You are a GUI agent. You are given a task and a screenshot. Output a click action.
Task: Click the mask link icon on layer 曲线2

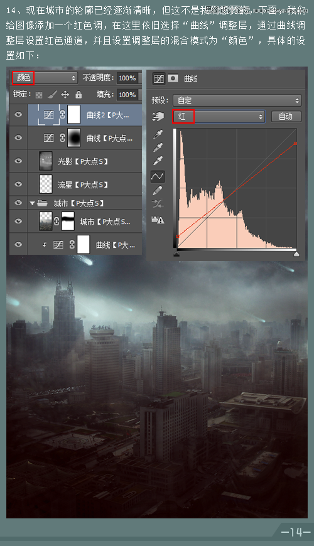coord(63,115)
